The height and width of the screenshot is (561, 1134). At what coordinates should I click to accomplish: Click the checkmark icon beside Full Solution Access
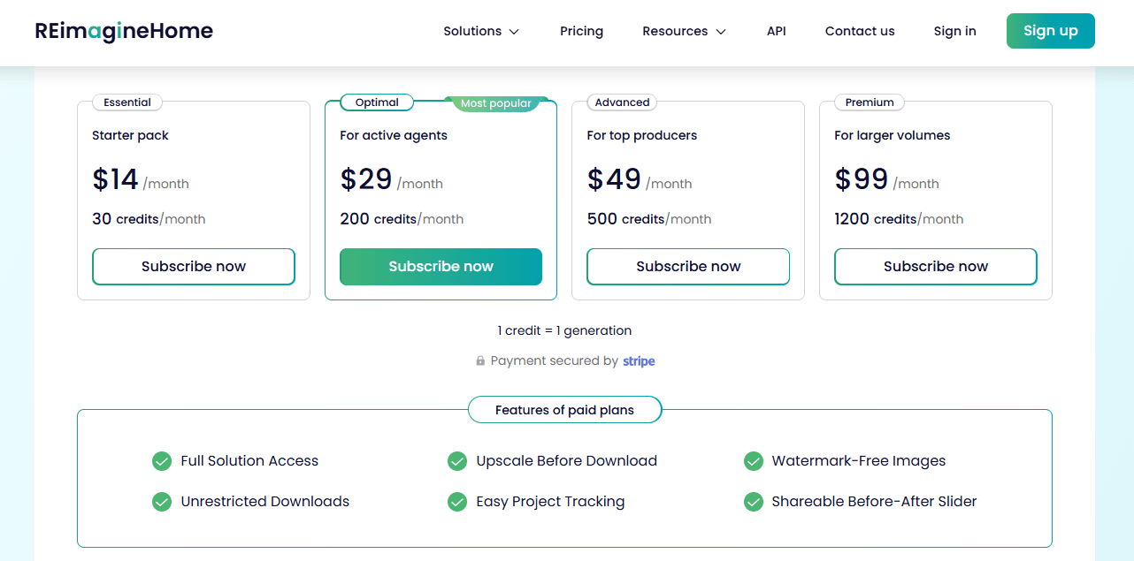pyautogui.click(x=162, y=460)
